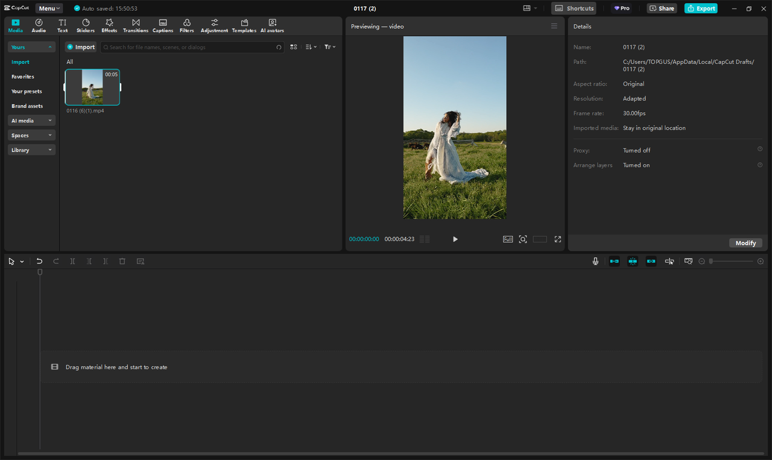Toggle linked materials in the timeline toolbar
Viewport: 772px width, 460px height.
pyautogui.click(x=651, y=261)
